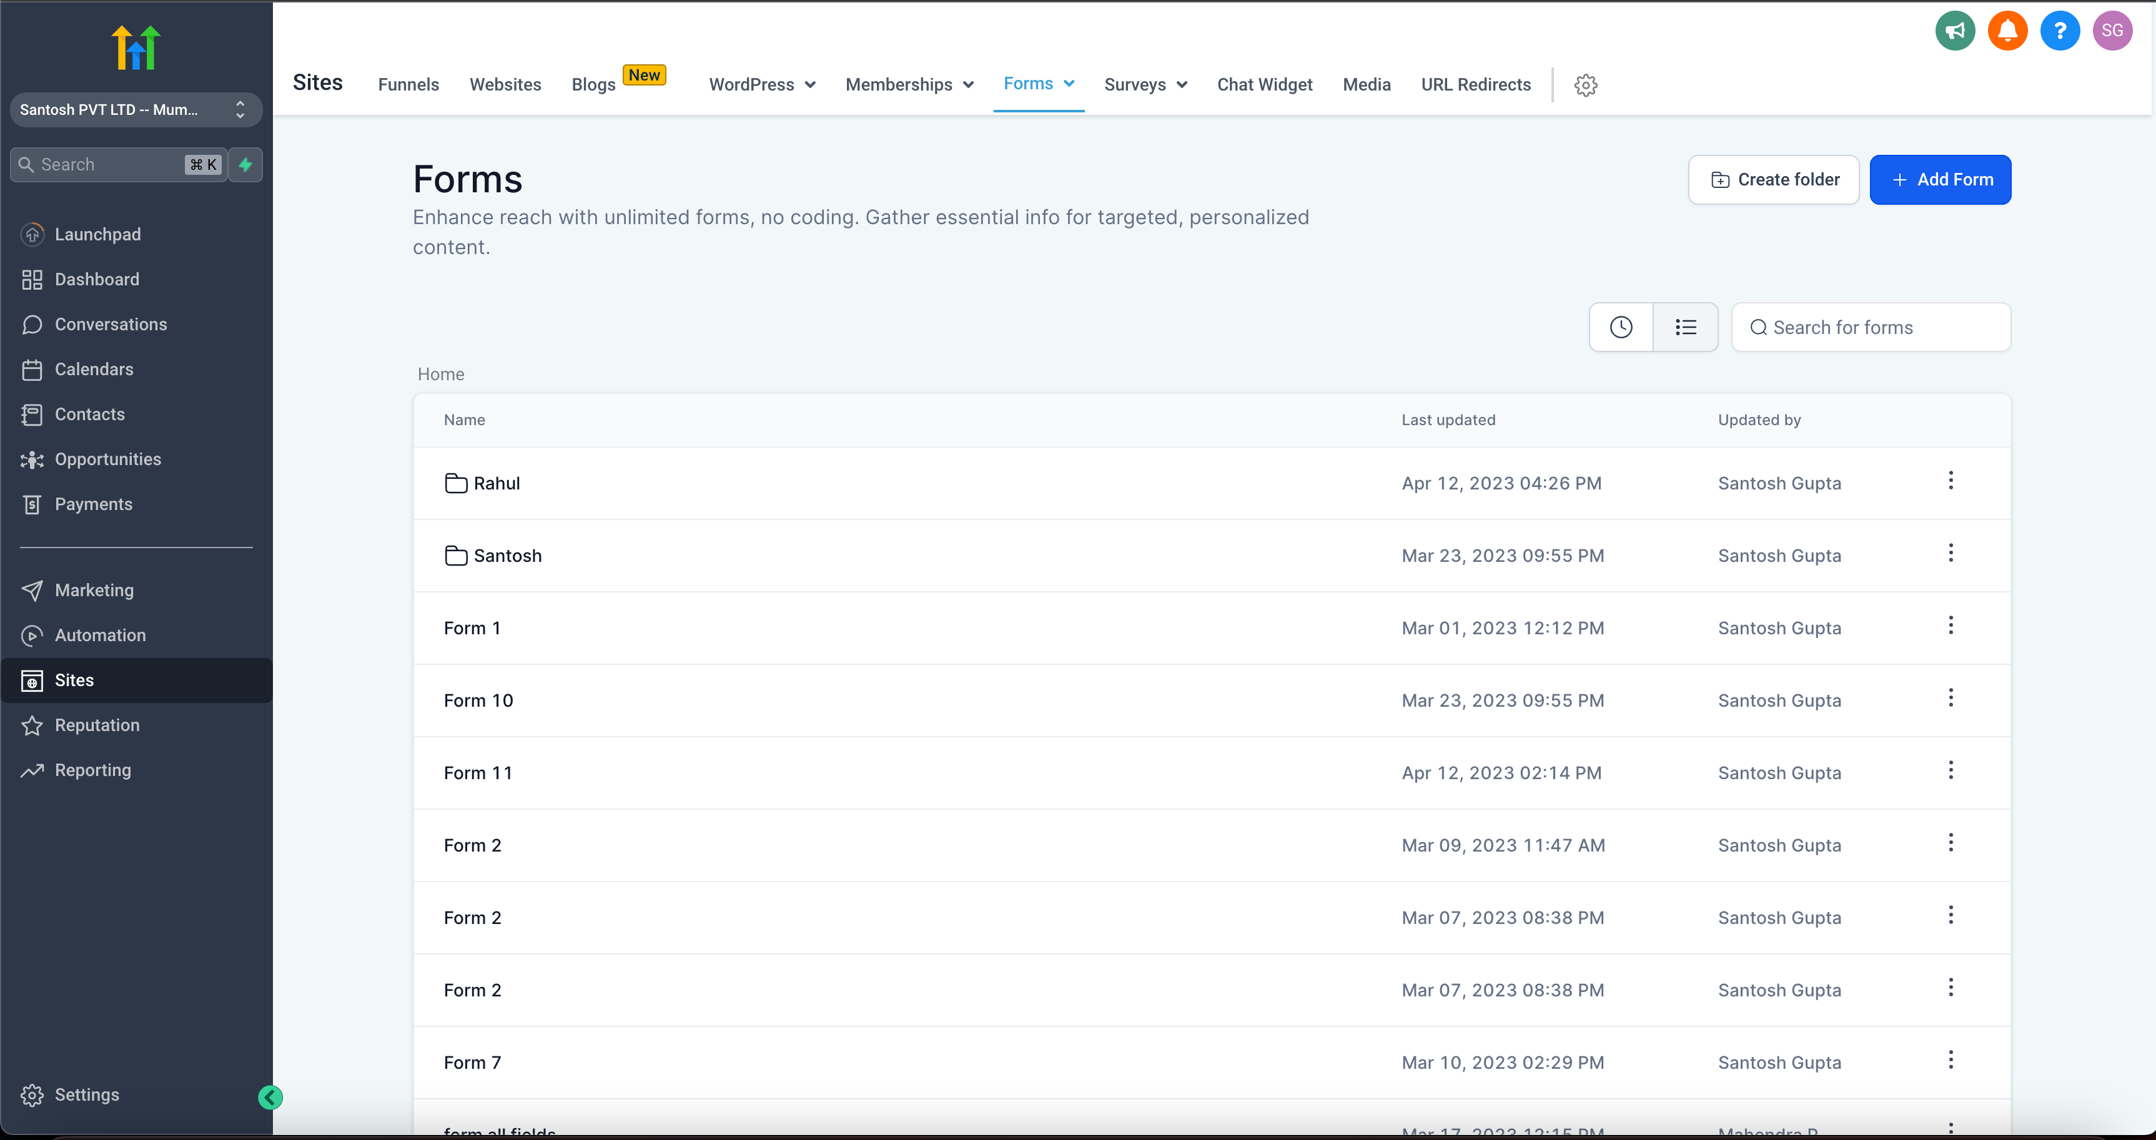Screen dimensions: 2156x1140
Task: Open the notifications bell icon
Action: pos(2008,30)
